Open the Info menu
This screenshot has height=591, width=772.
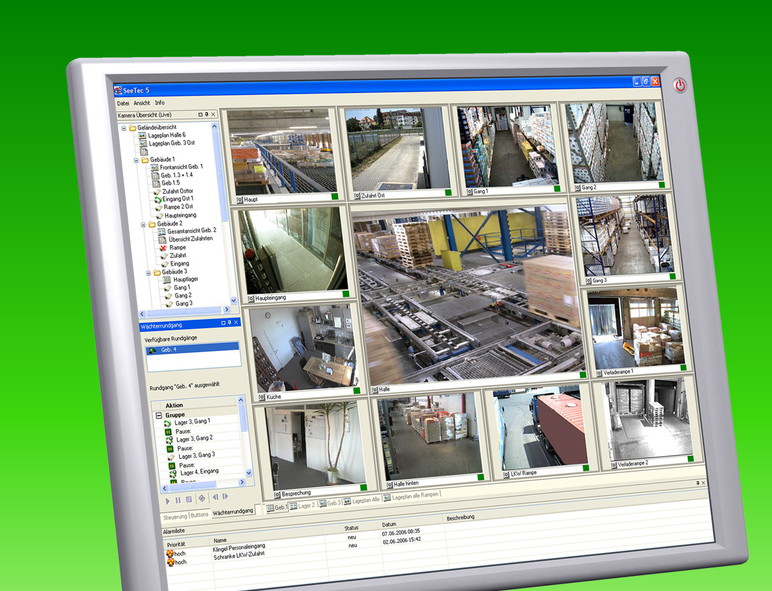[160, 102]
